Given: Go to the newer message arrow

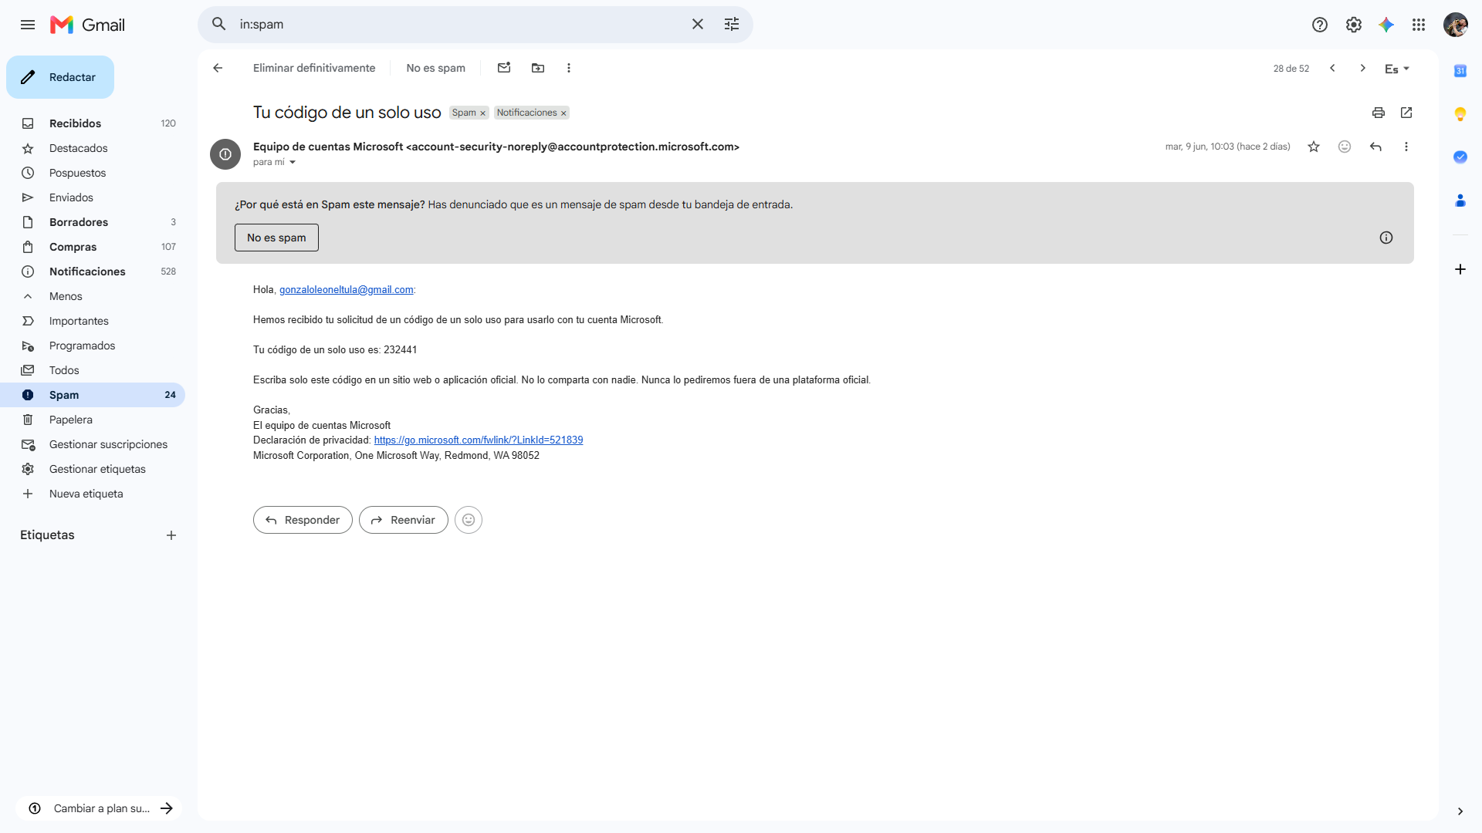Looking at the screenshot, I should [1332, 68].
